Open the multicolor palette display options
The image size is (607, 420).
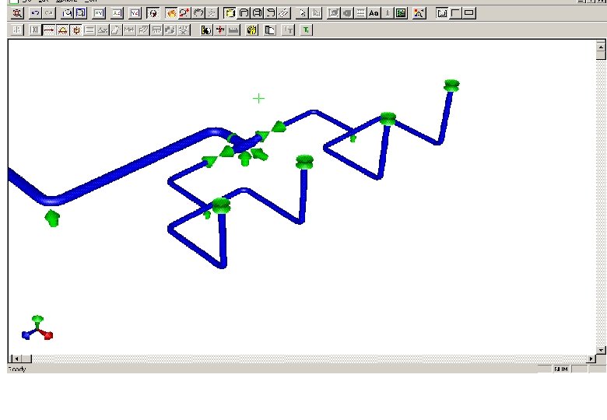pyautogui.click(x=419, y=13)
